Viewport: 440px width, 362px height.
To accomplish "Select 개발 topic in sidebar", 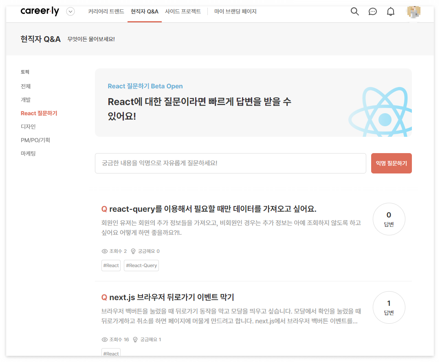I will 26,100.
